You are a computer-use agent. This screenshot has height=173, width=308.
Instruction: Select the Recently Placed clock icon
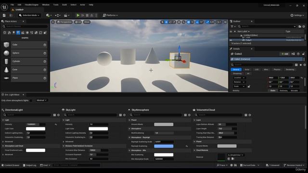click(5, 33)
